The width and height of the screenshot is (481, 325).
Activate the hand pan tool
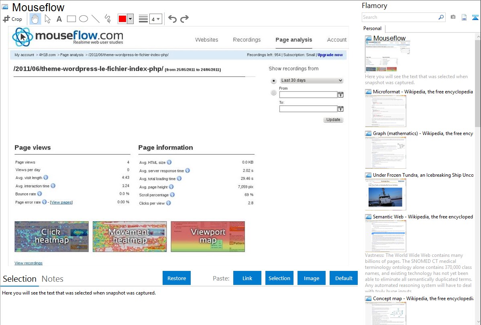click(35, 19)
